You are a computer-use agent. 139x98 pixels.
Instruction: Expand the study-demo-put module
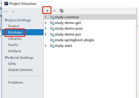(45, 34)
